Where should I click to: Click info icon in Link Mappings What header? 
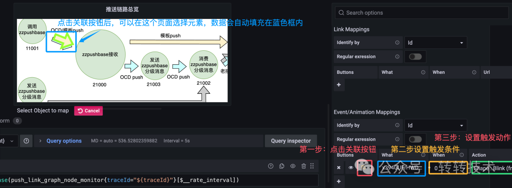coord(423,72)
